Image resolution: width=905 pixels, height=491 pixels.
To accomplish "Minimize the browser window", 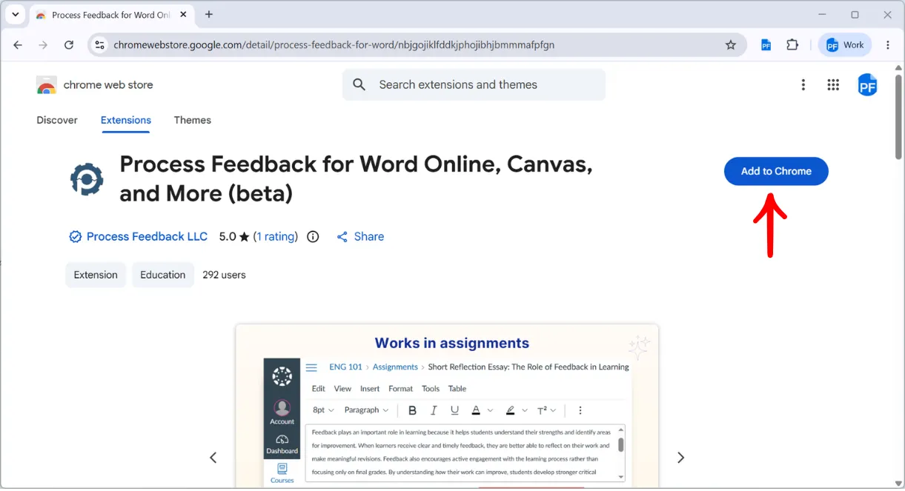I will coord(822,15).
